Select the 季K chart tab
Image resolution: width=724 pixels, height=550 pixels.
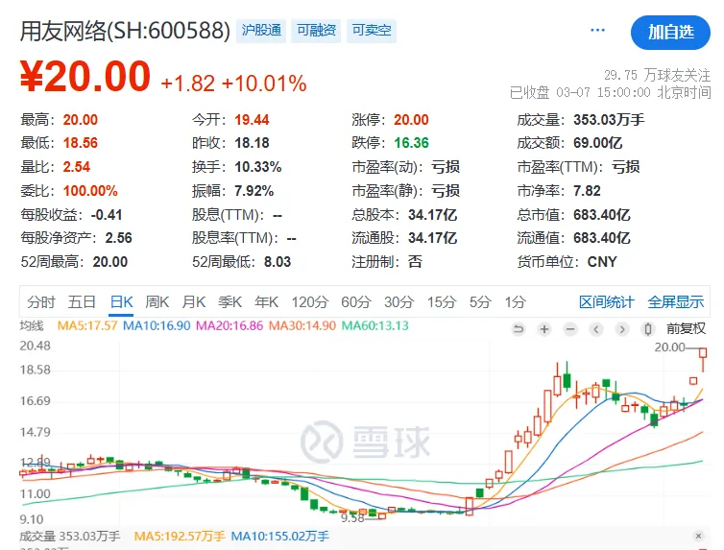[x=229, y=302]
